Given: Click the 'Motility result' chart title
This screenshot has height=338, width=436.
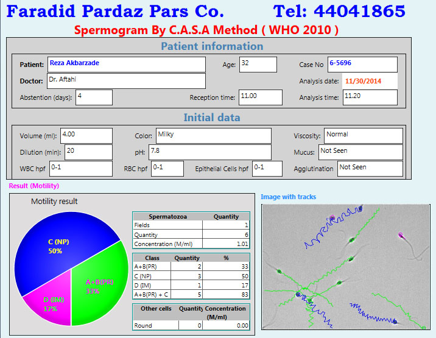Looking at the screenshot, I should point(54,202).
